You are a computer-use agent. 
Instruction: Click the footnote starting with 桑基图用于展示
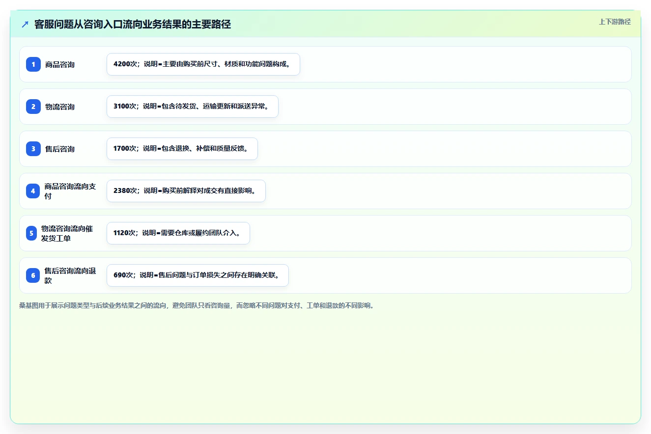point(197,305)
